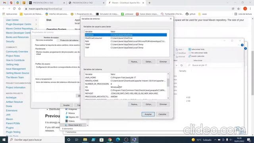Select Opciones avanzadas tab in Propiedades
Image resolution: width=254 pixels, height=143 pixels.
tap(44, 40)
